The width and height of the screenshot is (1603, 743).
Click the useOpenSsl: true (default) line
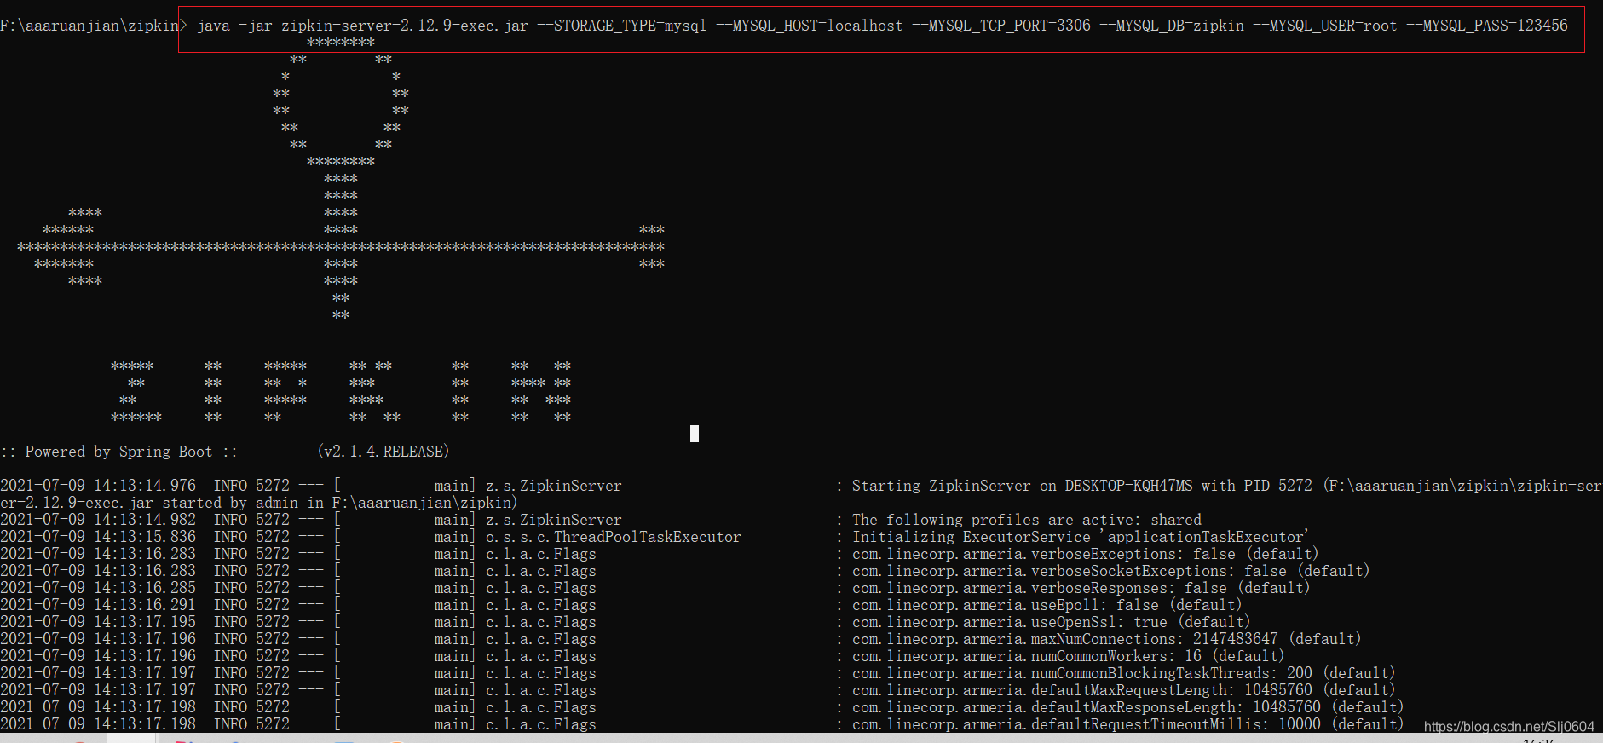(x=1052, y=622)
